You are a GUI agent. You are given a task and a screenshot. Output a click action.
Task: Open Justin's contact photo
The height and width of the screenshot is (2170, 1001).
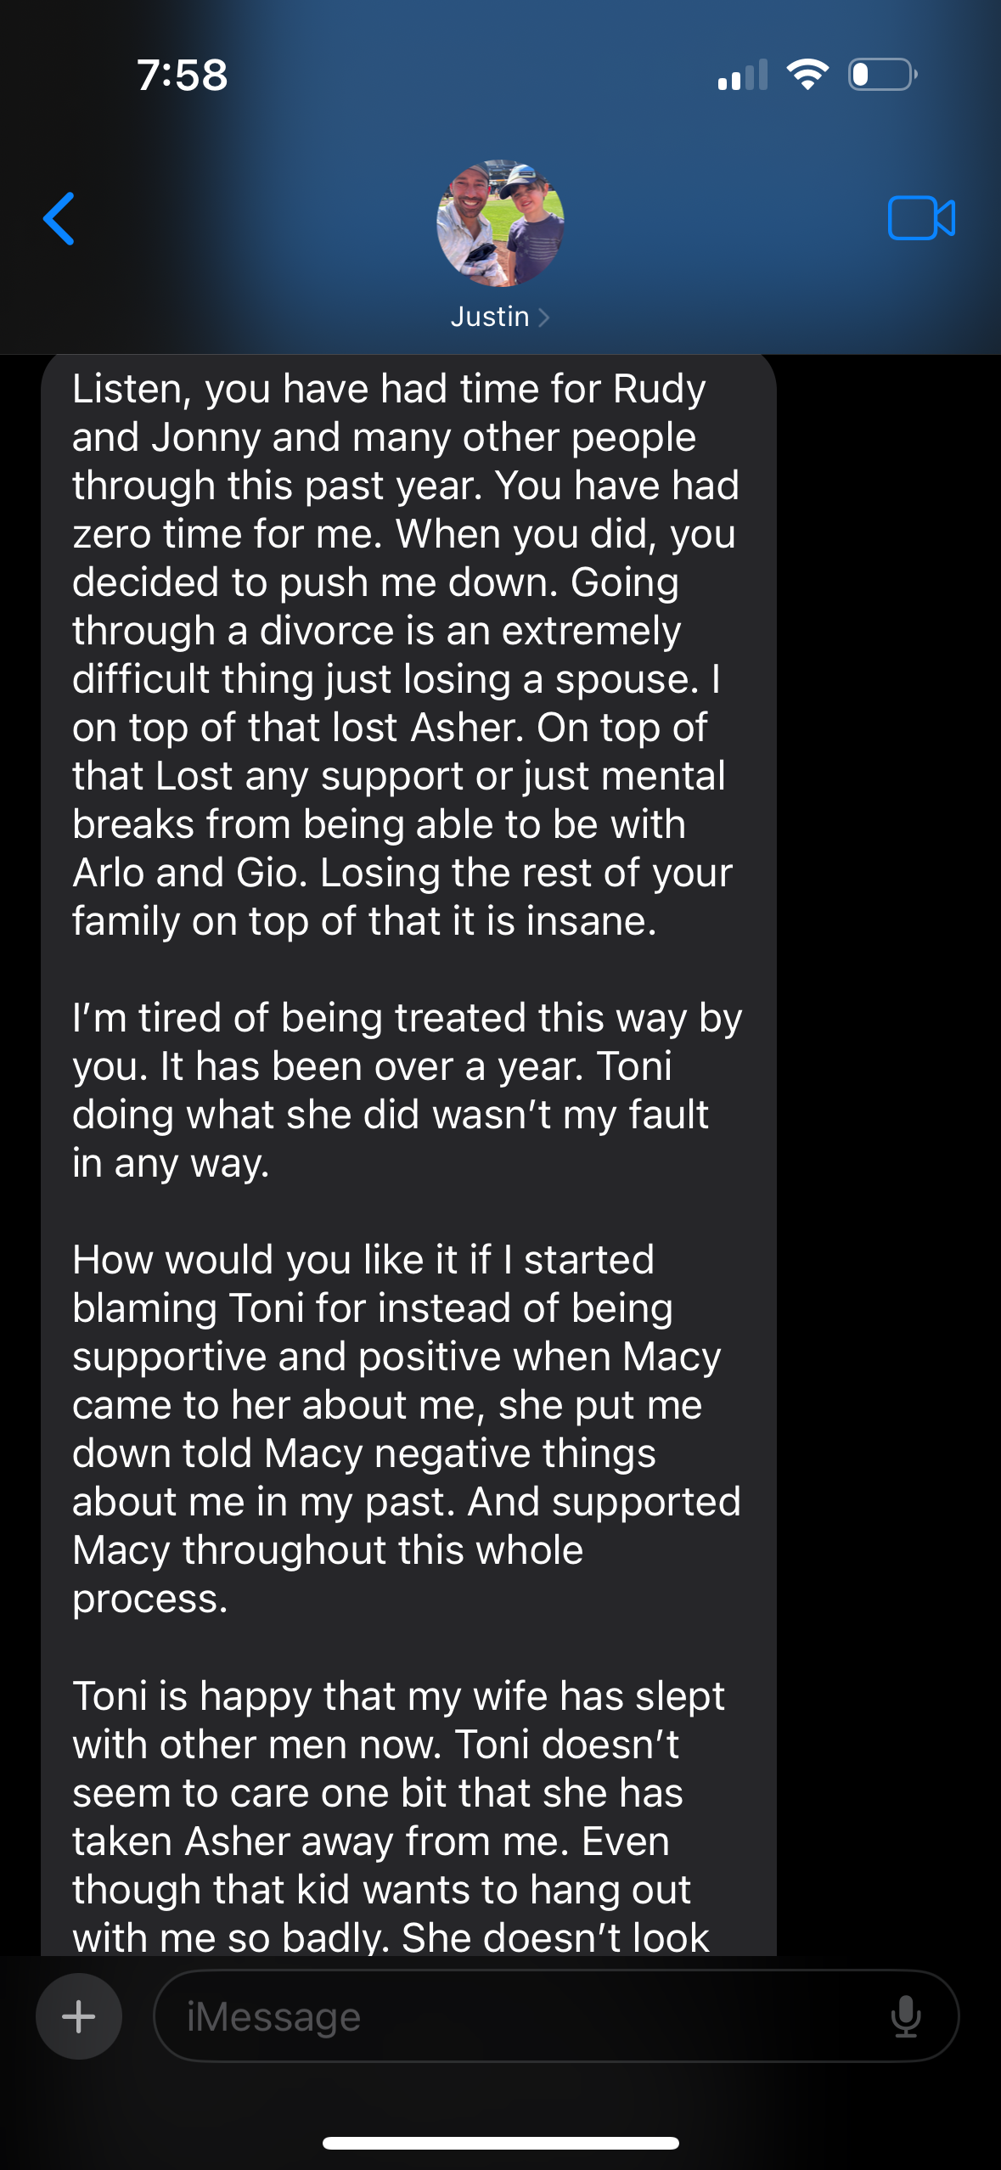pos(500,223)
